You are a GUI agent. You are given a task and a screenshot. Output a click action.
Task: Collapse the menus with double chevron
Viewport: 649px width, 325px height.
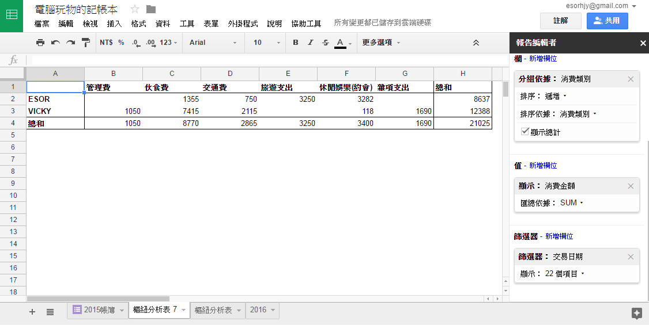pos(476,43)
